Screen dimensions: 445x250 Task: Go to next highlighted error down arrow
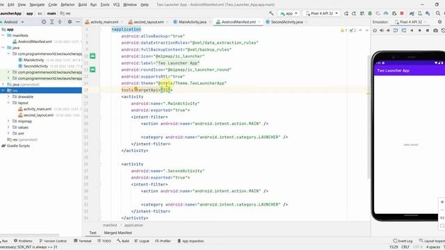pos(366,31)
